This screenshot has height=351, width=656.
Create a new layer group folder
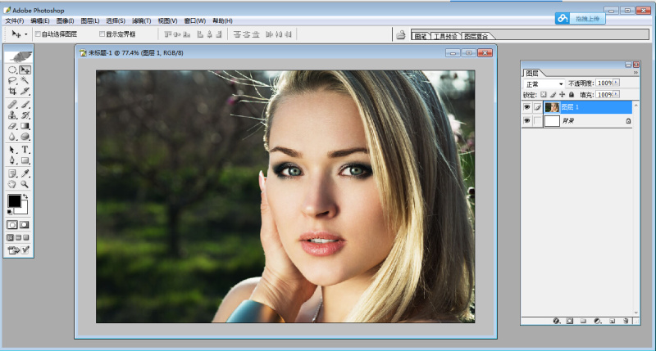pos(583,321)
